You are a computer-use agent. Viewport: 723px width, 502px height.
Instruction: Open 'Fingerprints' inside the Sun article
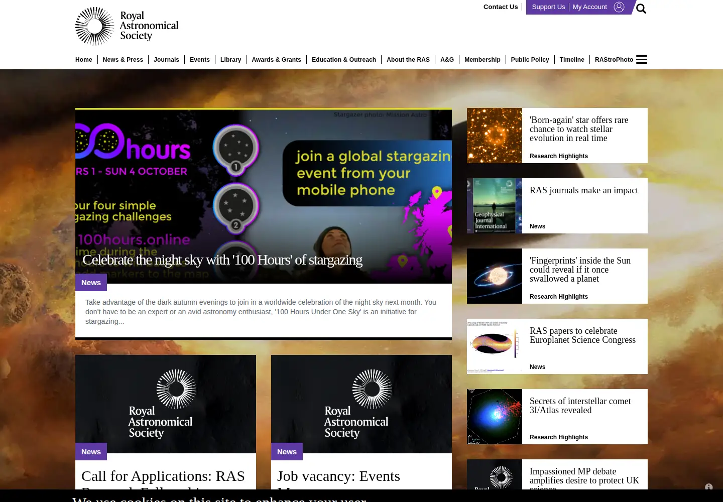(x=580, y=270)
